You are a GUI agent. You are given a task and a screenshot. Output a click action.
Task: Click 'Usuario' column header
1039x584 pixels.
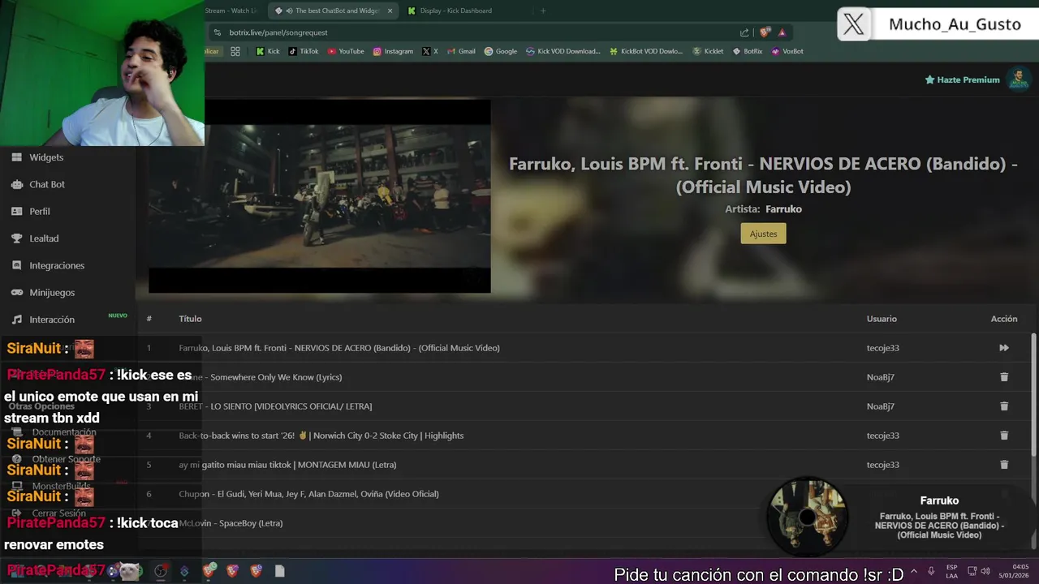coord(882,319)
